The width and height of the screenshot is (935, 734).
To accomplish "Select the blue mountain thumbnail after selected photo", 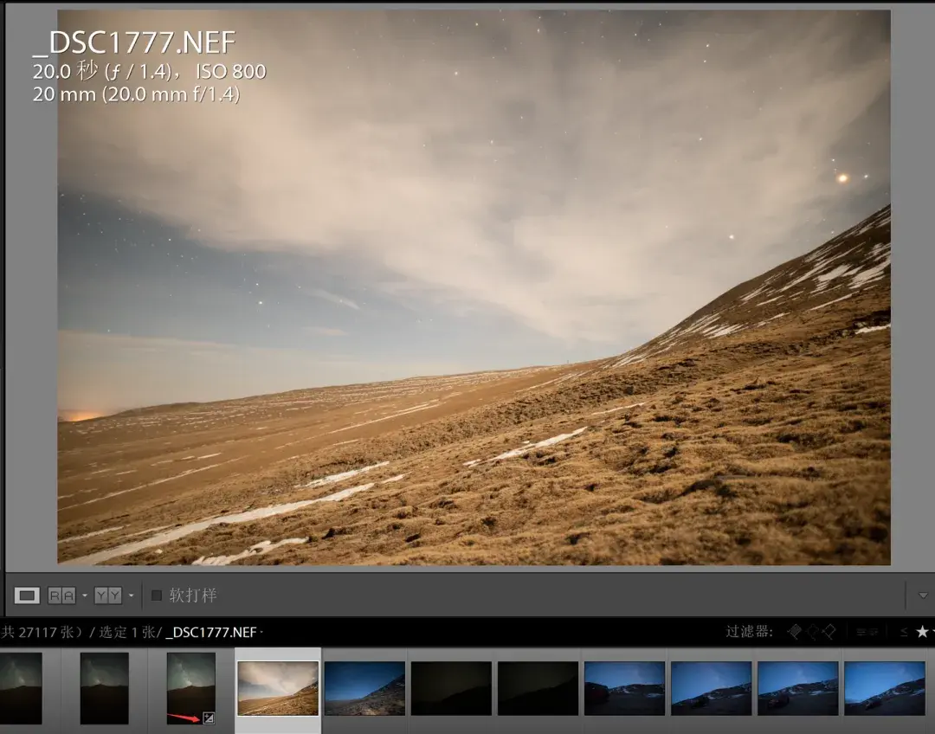I will pos(364,688).
